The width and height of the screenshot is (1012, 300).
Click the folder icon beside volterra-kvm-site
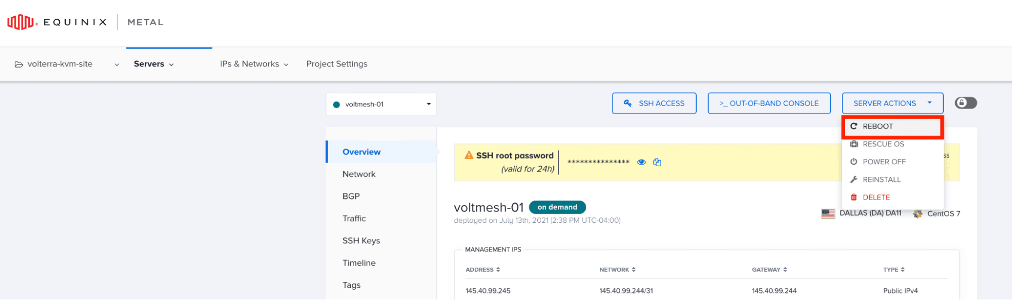tap(19, 64)
